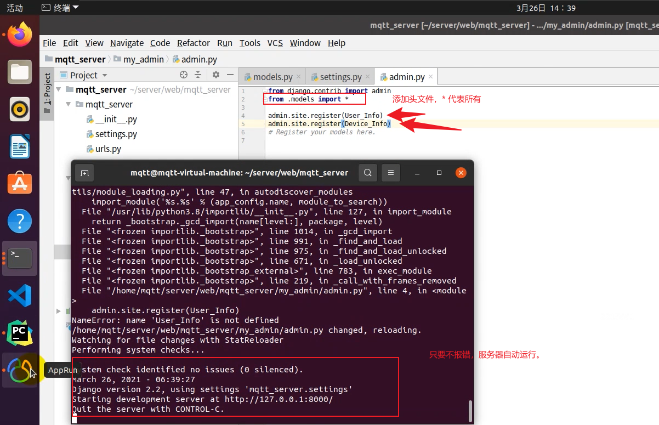
Task: Open the Help icon in the dock
Action: (20, 221)
